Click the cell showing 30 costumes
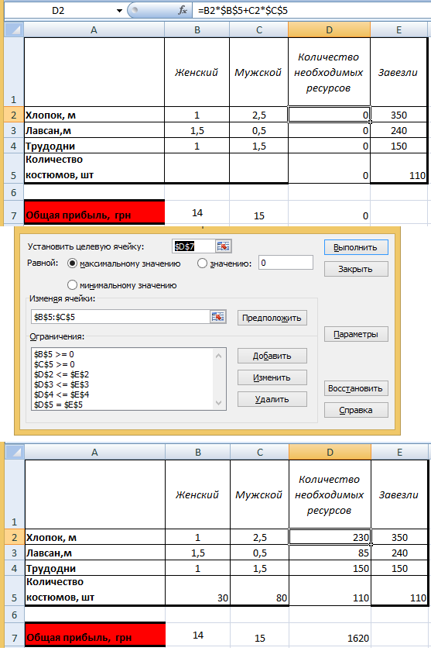431x651 pixels. coord(197,591)
